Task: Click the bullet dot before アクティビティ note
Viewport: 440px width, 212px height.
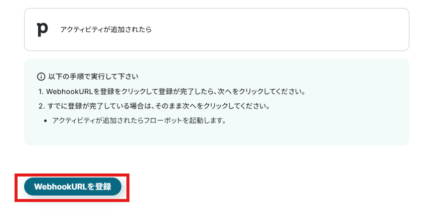Action: pyautogui.click(x=46, y=121)
